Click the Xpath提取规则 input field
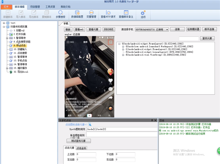Viewport: 220px width, 164px height. (121, 129)
